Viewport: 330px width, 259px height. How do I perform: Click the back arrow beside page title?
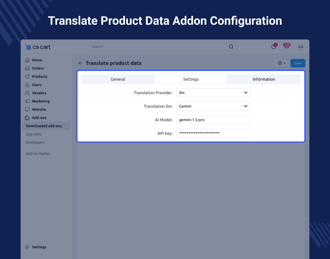point(80,63)
